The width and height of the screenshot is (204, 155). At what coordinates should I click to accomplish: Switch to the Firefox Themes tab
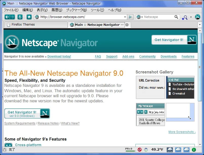tap(36, 25)
